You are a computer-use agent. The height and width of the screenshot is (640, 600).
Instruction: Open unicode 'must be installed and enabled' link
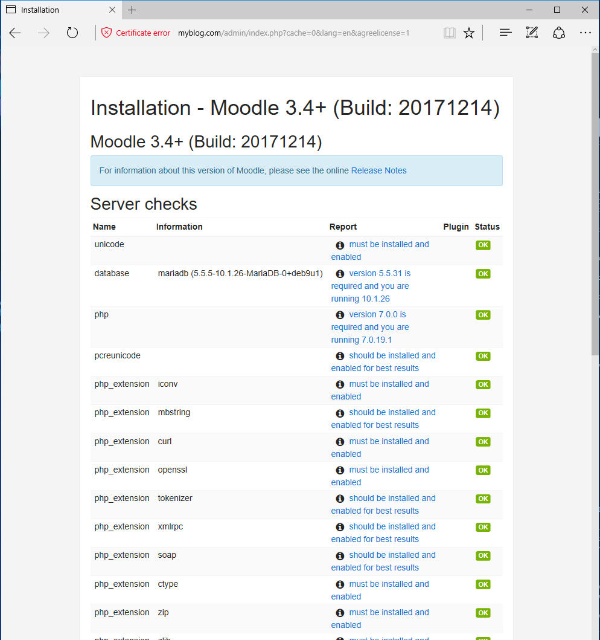click(x=380, y=251)
